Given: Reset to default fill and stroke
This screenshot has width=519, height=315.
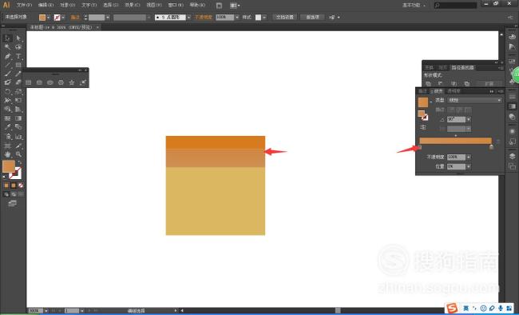Looking at the screenshot, I should [5, 177].
